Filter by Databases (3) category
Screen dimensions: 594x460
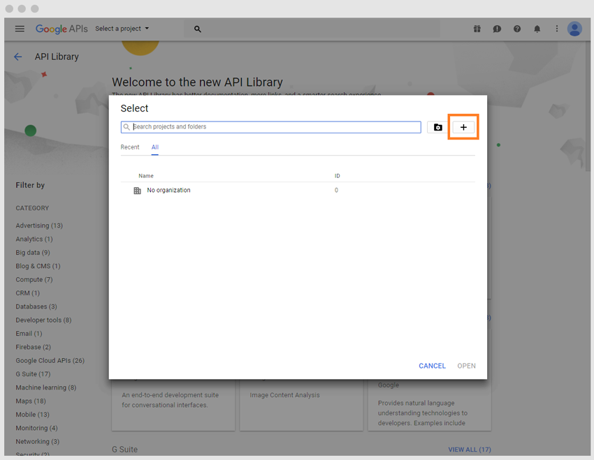pos(36,306)
